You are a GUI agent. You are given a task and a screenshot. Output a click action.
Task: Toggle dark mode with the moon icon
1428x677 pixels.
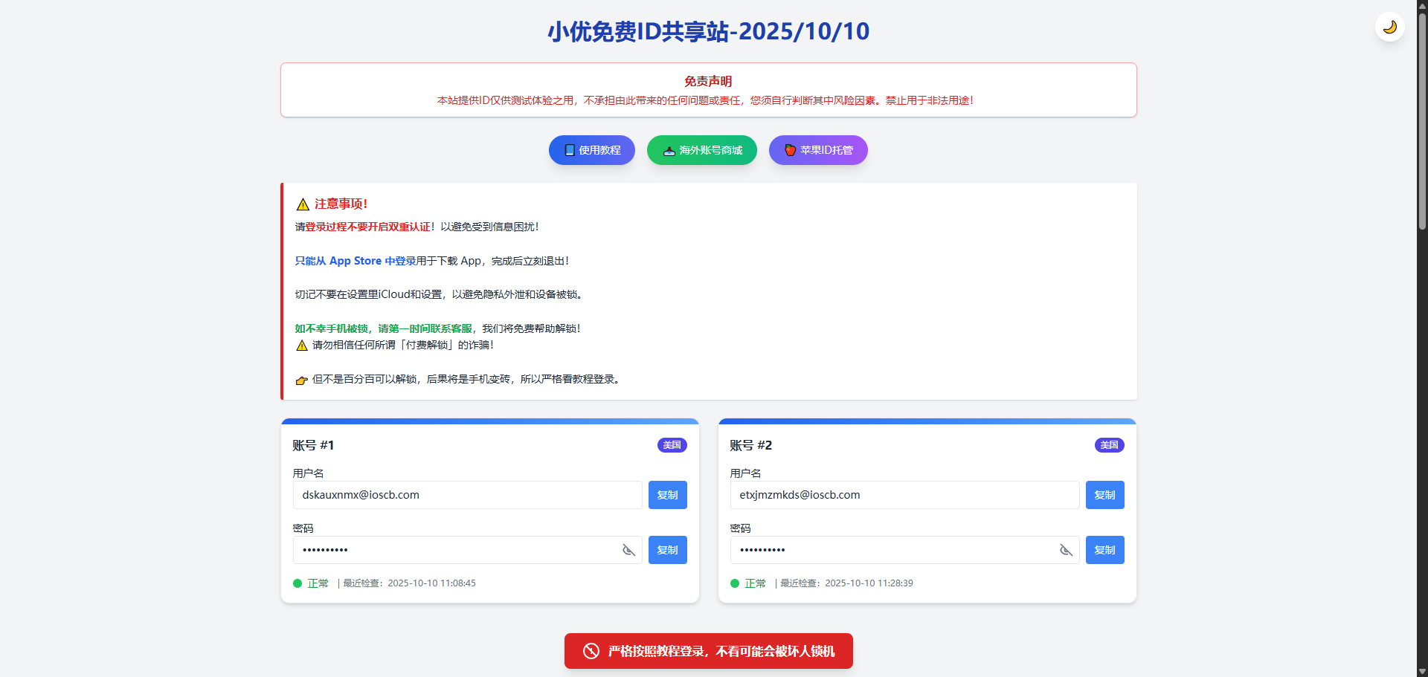(1389, 27)
